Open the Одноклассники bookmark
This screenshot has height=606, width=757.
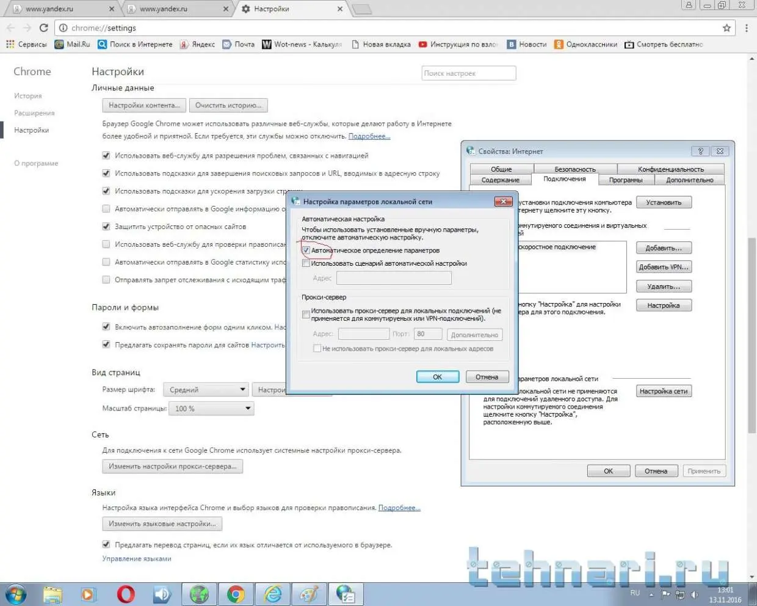[x=585, y=44]
